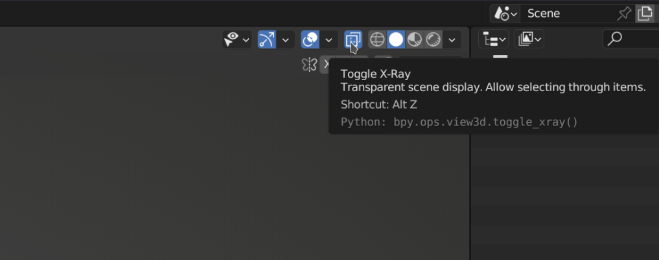Viewport: 659px width, 260px height.
Task: Toggle the Show Overlays button
Action: (x=310, y=40)
